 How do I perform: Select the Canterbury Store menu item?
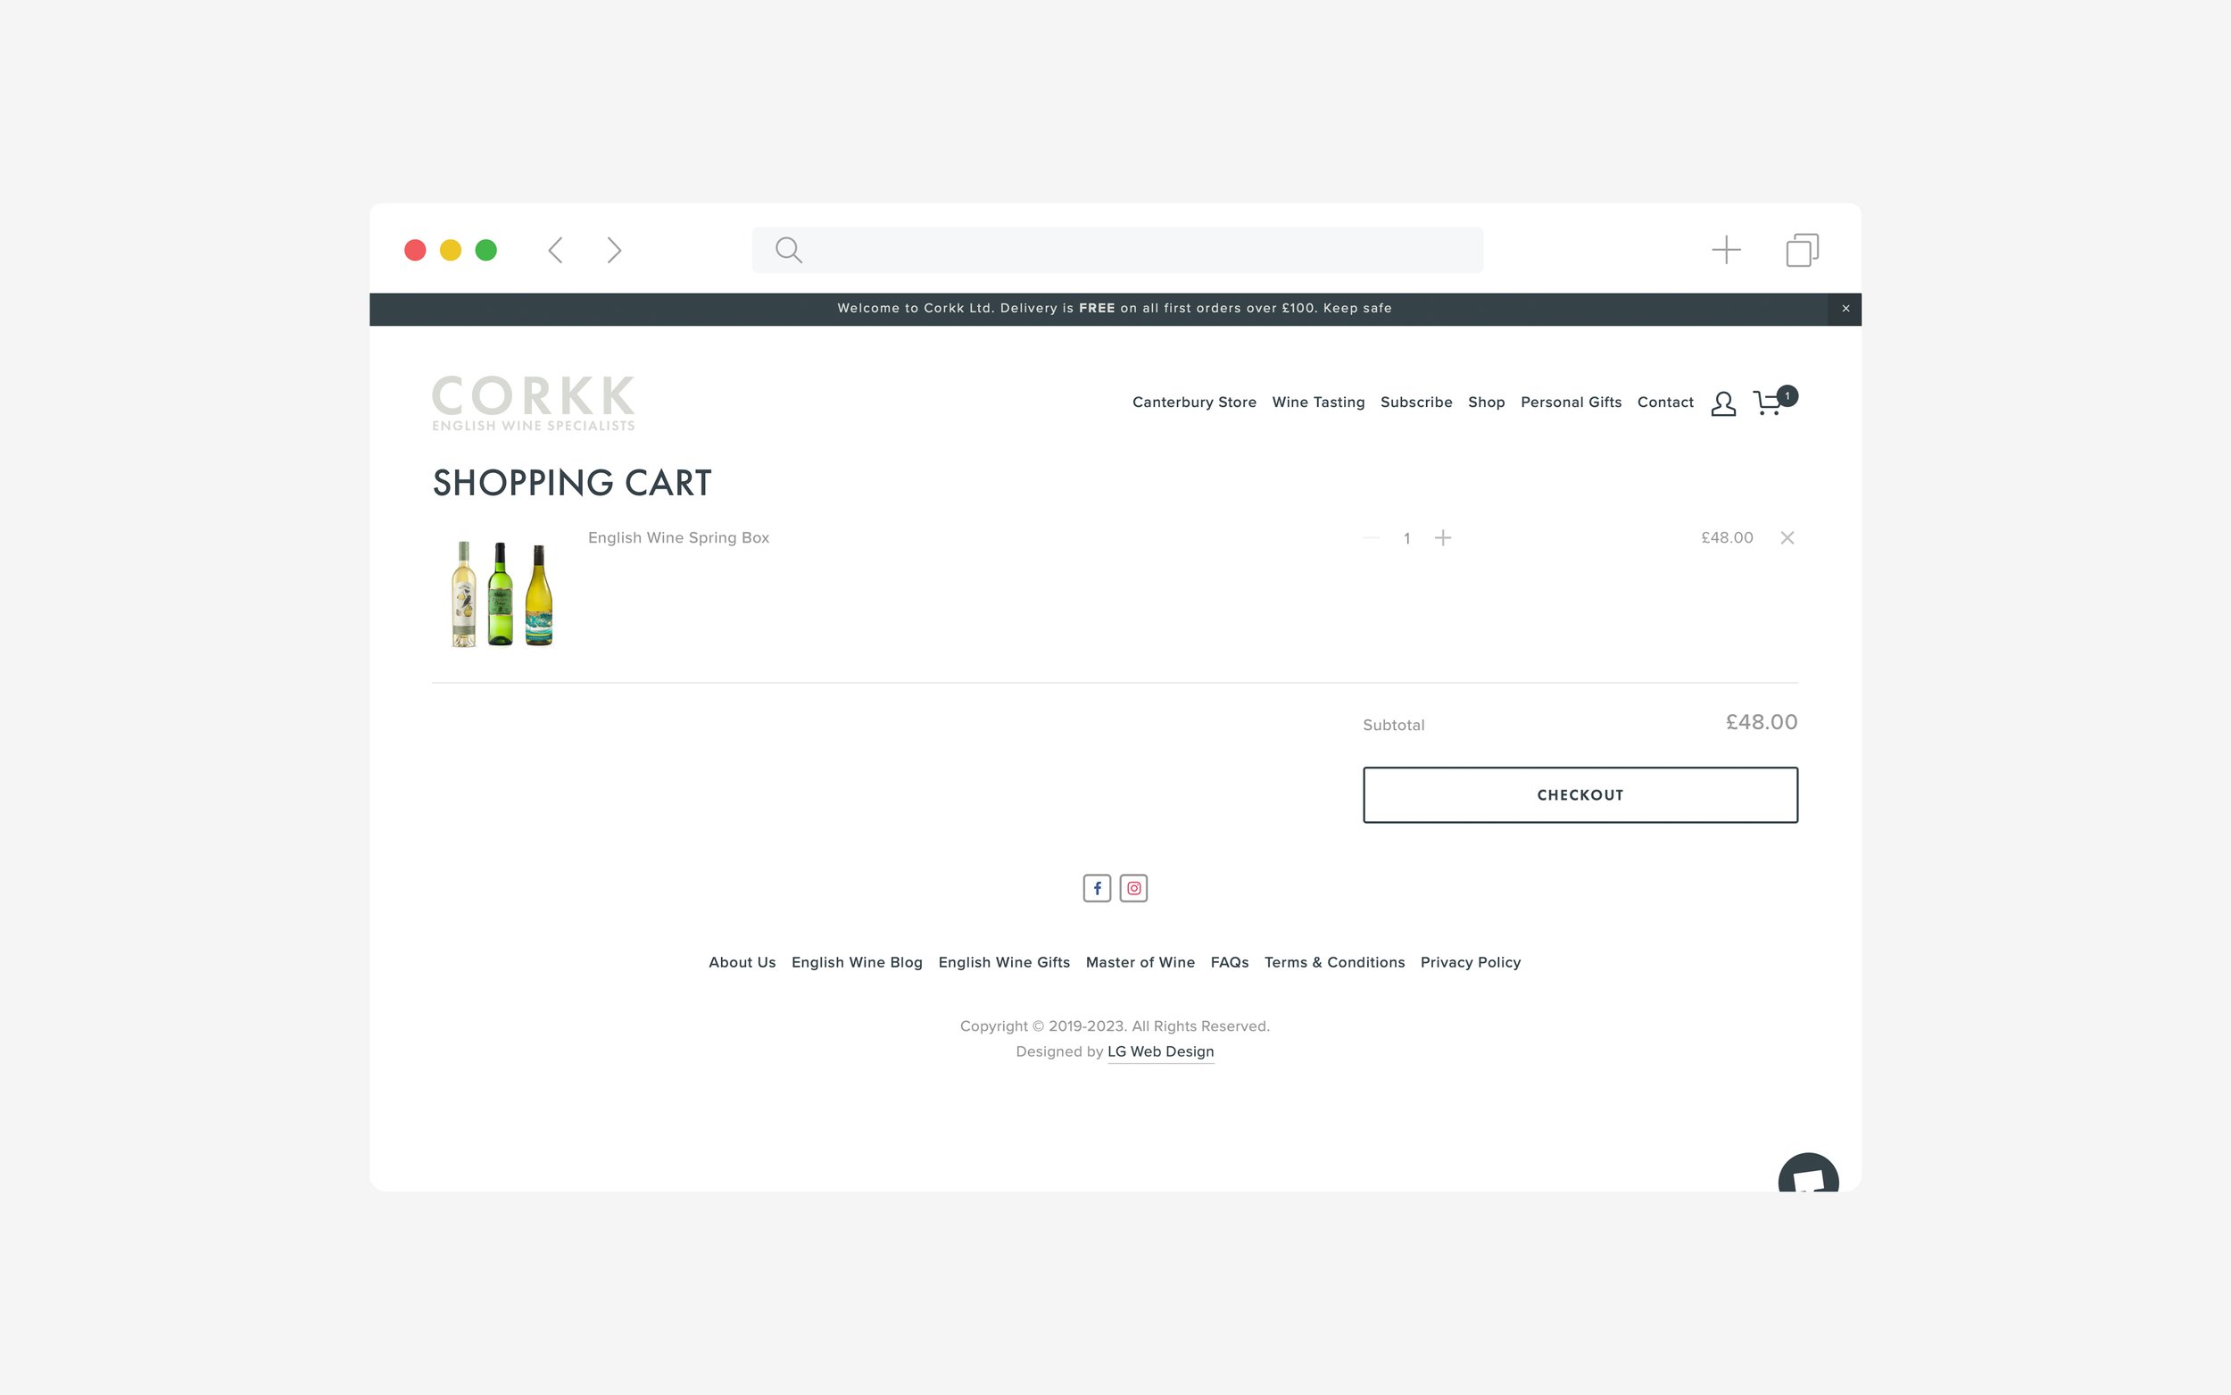coord(1195,402)
